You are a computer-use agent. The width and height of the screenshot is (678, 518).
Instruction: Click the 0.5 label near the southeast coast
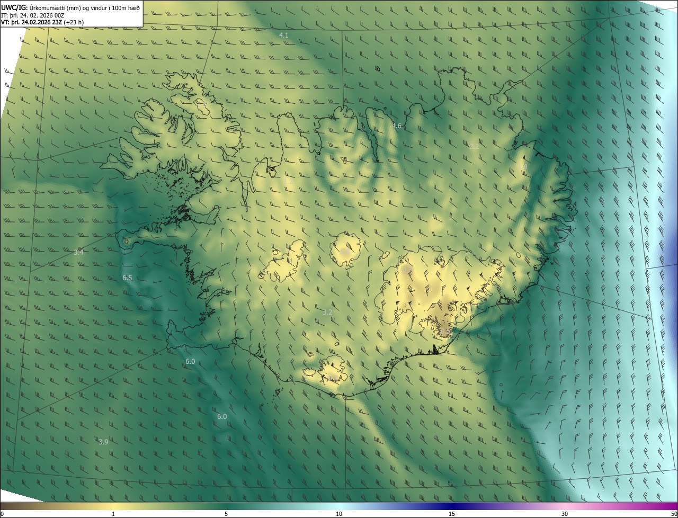point(445,332)
